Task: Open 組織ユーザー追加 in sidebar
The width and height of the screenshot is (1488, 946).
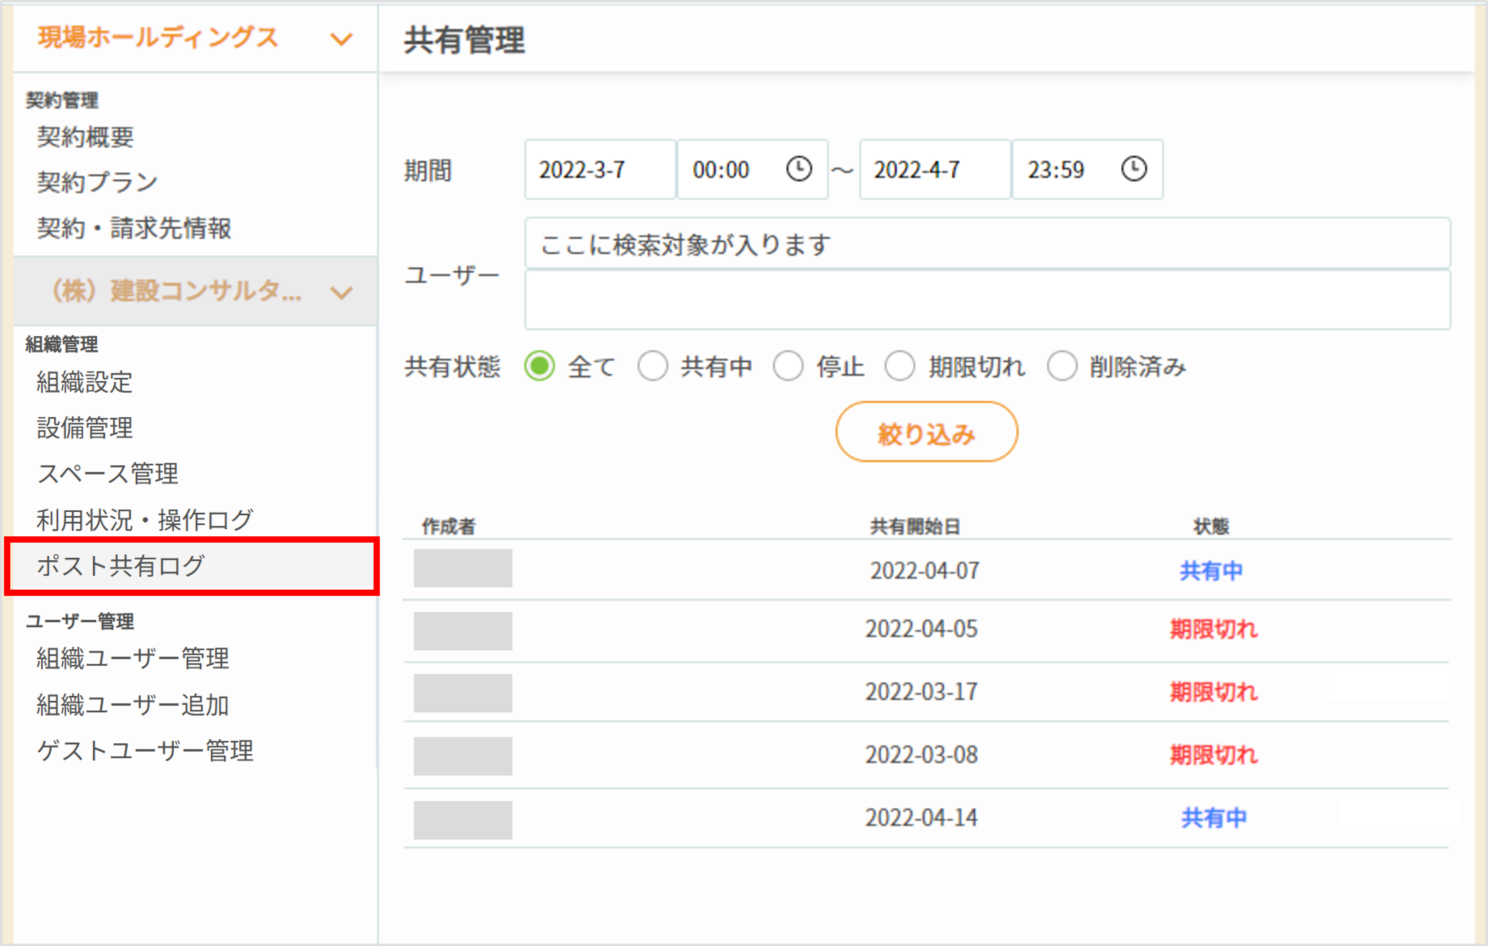Action: [x=133, y=705]
